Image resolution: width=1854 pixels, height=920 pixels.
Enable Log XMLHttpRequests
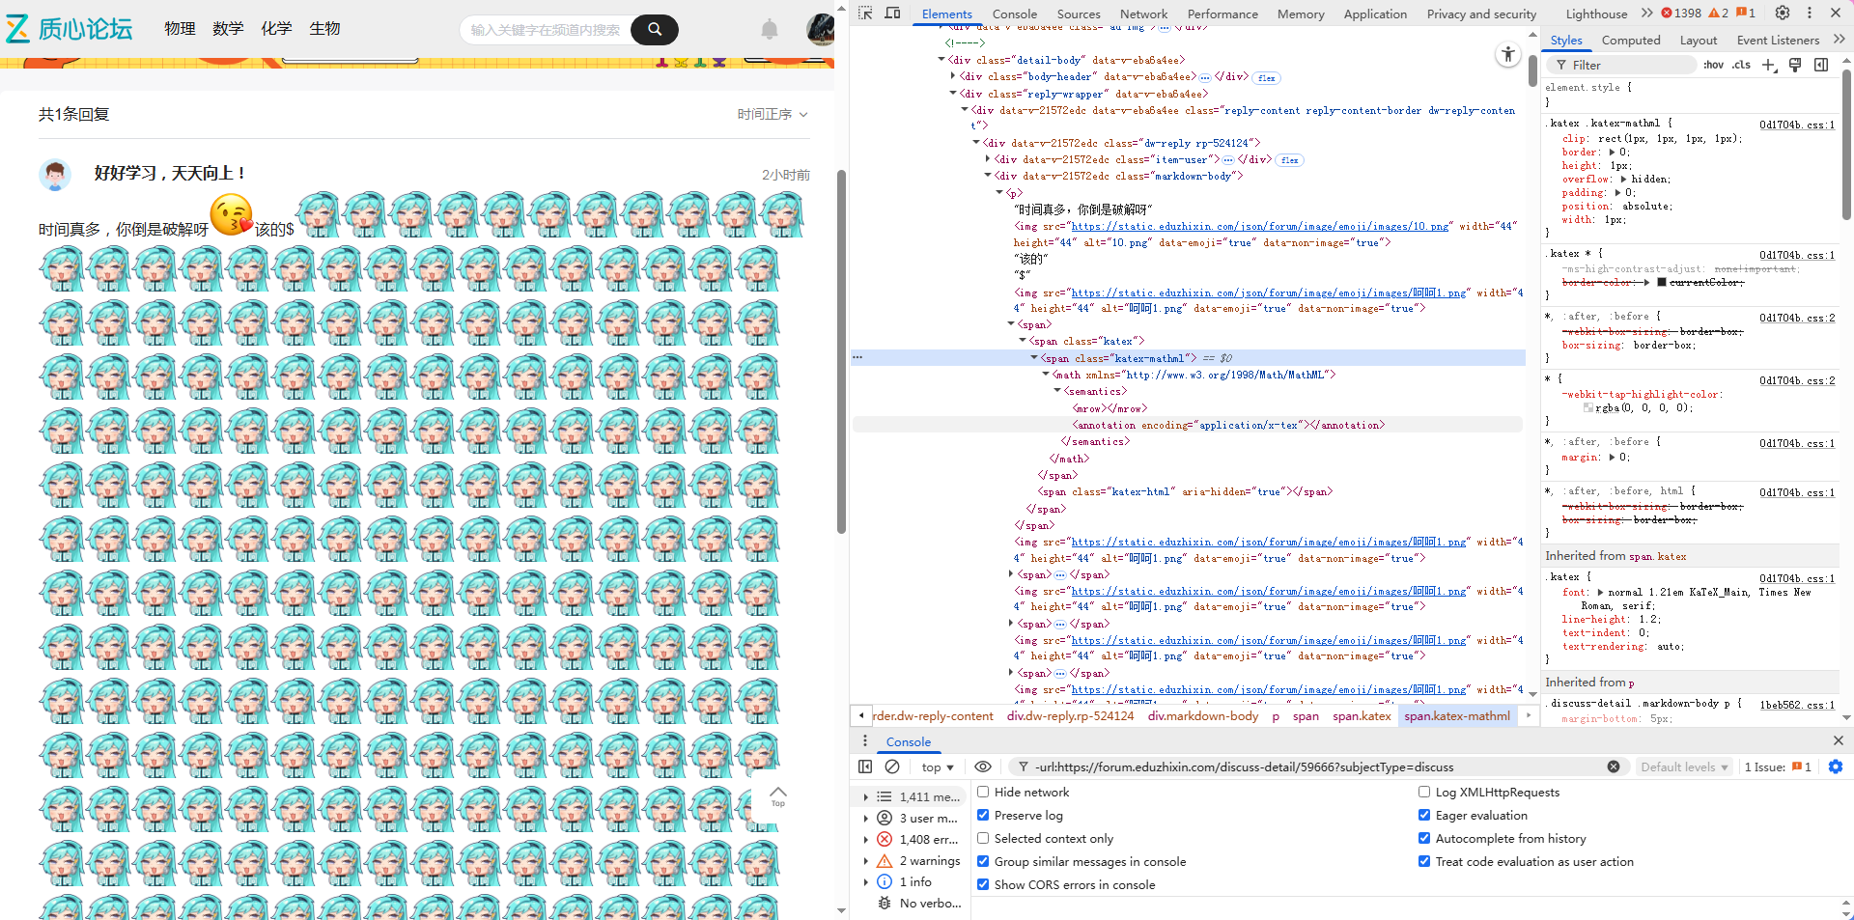pos(1424,792)
